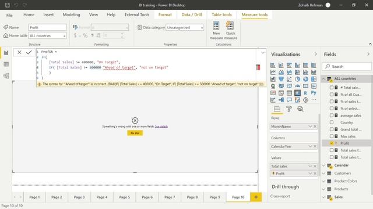The width and height of the screenshot is (373, 209).
Task: Open Report view in left sidebar
Action: click(x=6, y=53)
